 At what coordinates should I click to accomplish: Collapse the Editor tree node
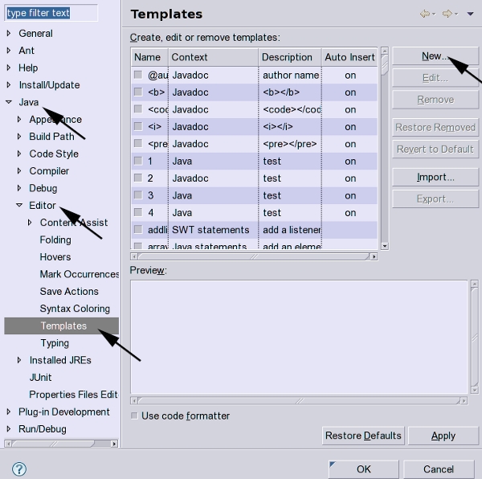[x=19, y=206]
